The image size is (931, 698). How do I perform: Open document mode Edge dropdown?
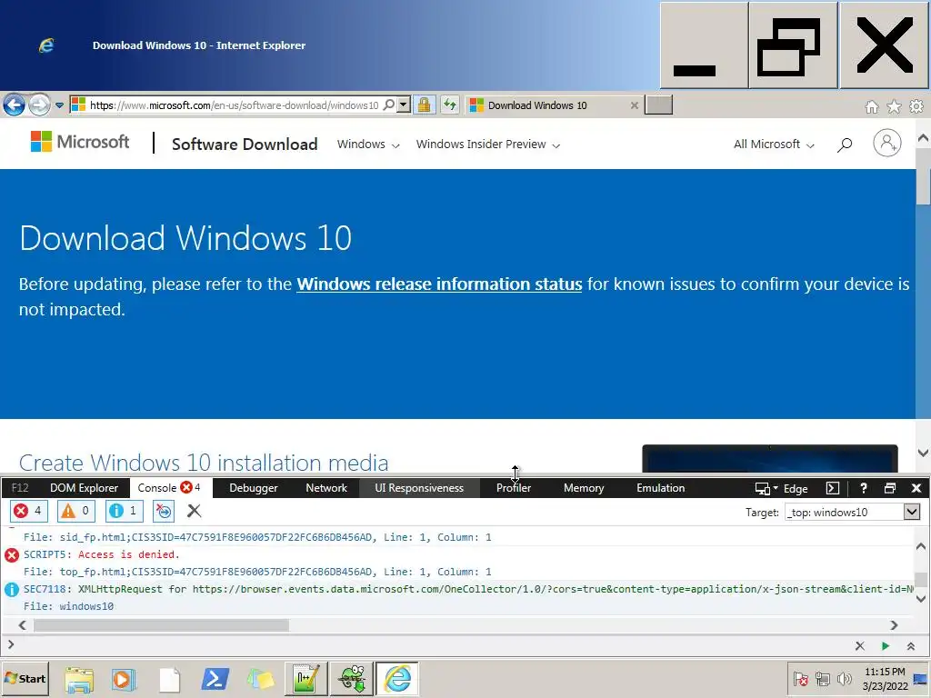point(781,488)
